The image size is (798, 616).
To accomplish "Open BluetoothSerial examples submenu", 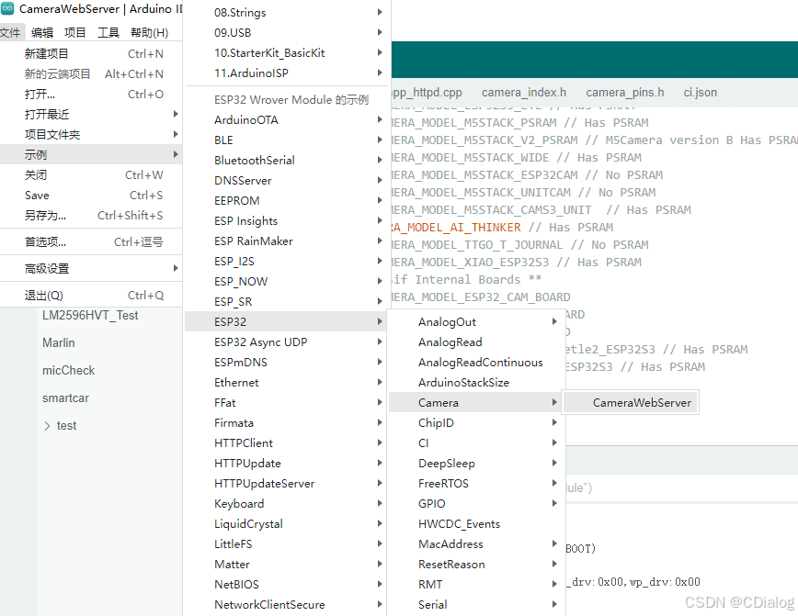I will 288,160.
